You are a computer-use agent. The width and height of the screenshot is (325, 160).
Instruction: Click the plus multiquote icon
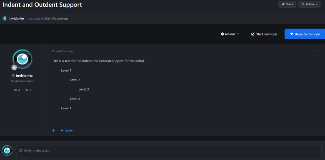tap(54, 130)
